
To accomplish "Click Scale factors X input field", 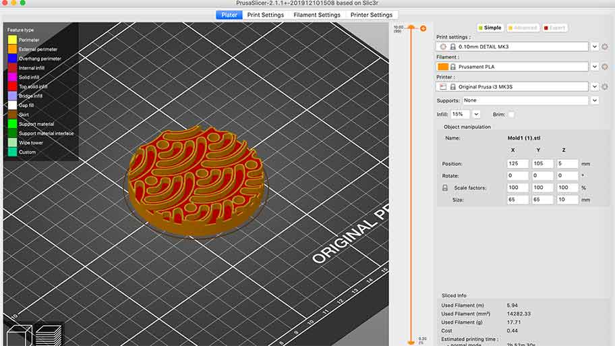I will click(518, 188).
